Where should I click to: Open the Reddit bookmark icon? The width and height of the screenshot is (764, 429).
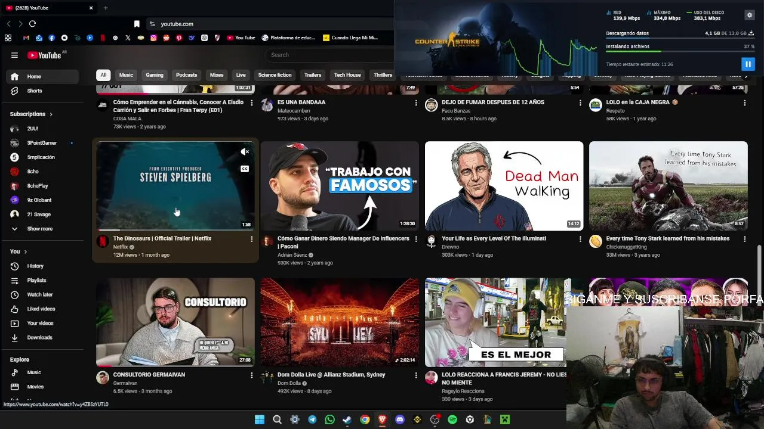point(166,38)
